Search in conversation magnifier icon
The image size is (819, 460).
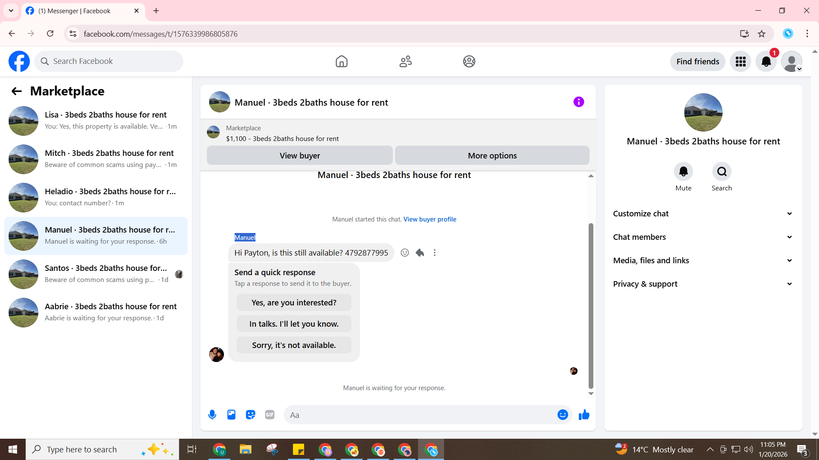[722, 172]
